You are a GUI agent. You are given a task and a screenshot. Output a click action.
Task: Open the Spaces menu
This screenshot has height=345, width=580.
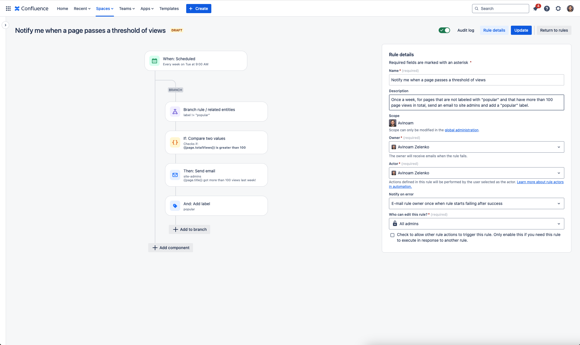click(x=105, y=9)
